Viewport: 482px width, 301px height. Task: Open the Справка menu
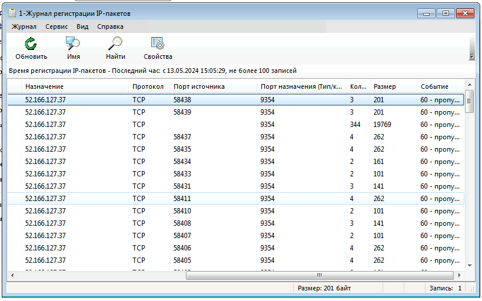pyautogui.click(x=111, y=26)
